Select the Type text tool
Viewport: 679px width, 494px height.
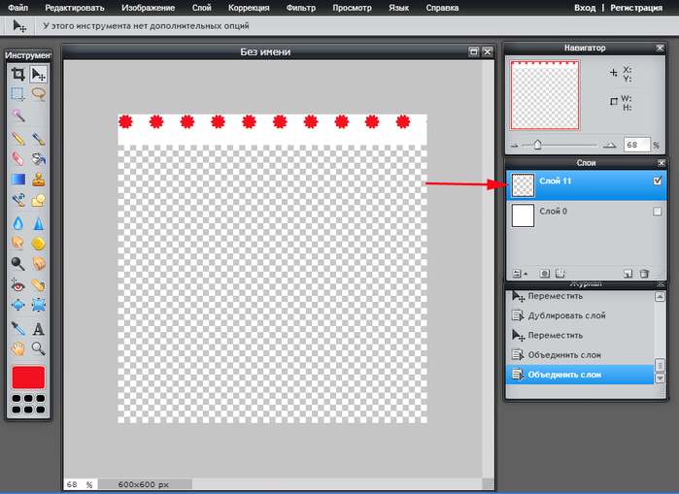coord(39,328)
